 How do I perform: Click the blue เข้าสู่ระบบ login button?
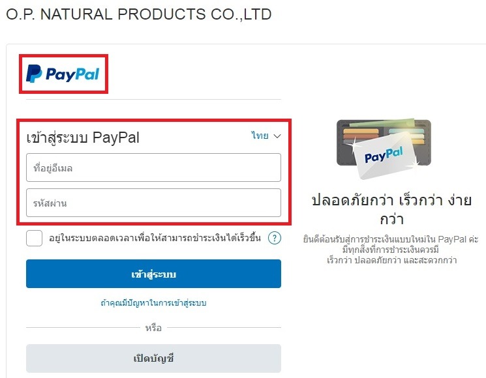click(153, 274)
